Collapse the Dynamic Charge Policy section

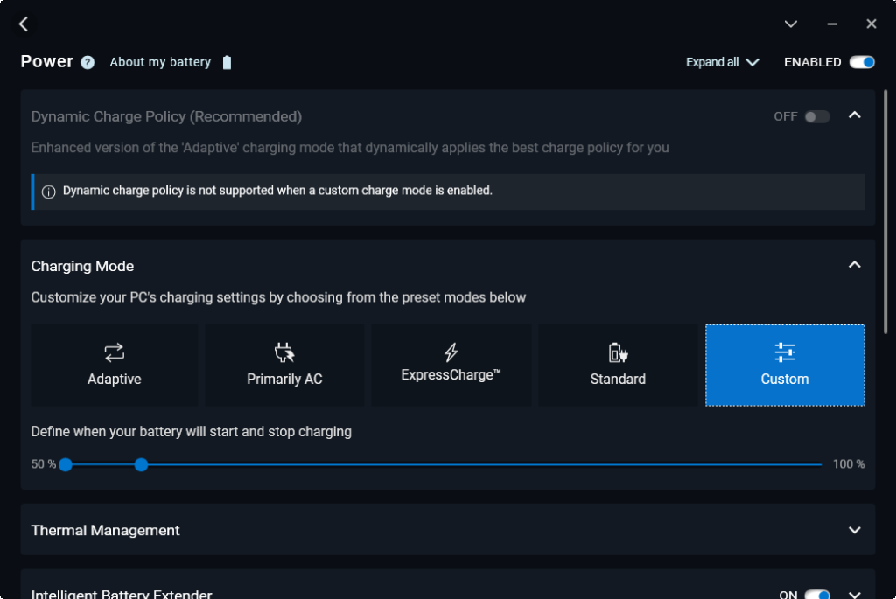(855, 115)
